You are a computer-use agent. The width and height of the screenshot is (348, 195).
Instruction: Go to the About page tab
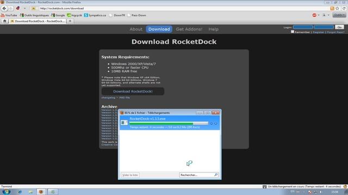pyautogui.click(x=136, y=29)
